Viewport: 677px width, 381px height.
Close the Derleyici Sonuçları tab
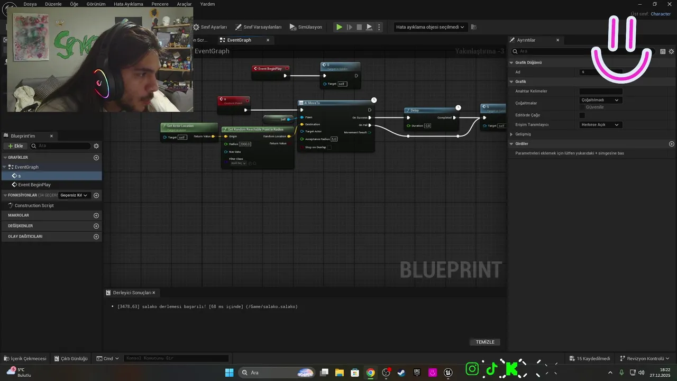coord(154,293)
